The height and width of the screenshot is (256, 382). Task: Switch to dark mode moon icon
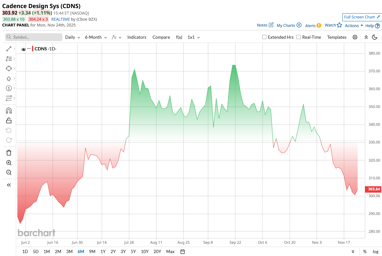[375, 37]
